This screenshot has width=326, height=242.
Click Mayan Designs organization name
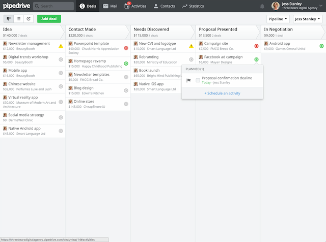[x=221, y=62]
